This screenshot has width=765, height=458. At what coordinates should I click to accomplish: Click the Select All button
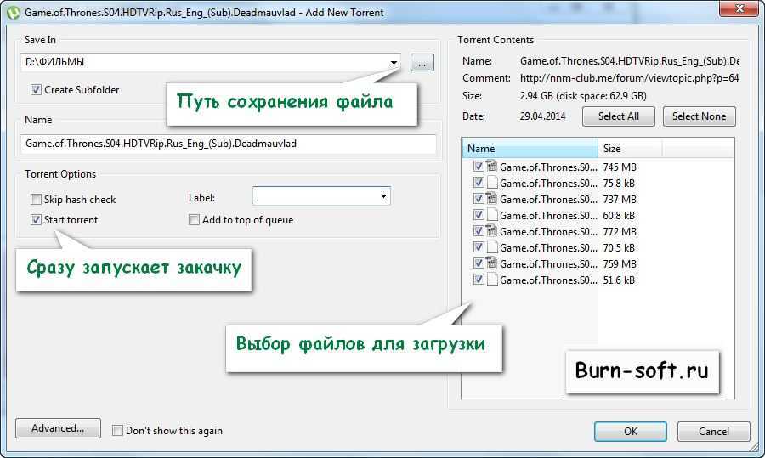click(619, 116)
